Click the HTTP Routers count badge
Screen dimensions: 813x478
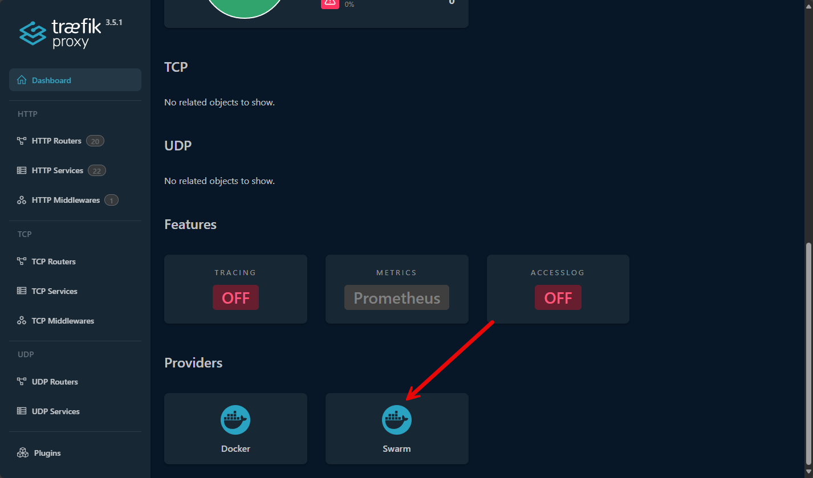click(x=95, y=141)
